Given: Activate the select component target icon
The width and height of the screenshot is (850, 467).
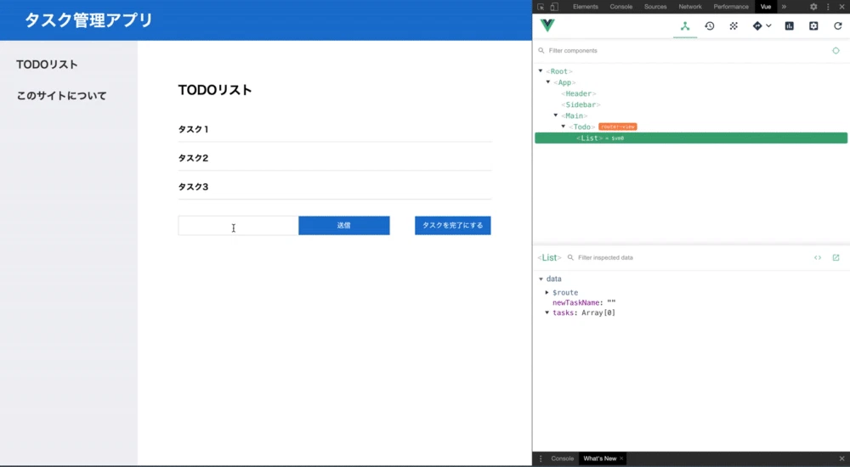Looking at the screenshot, I should tap(836, 50).
